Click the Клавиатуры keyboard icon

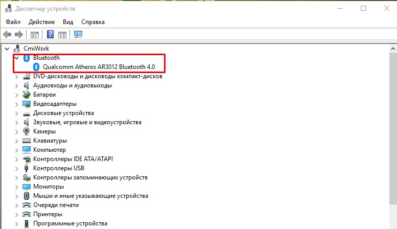(x=27, y=141)
